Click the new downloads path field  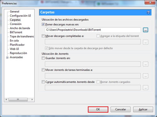point(93,30)
